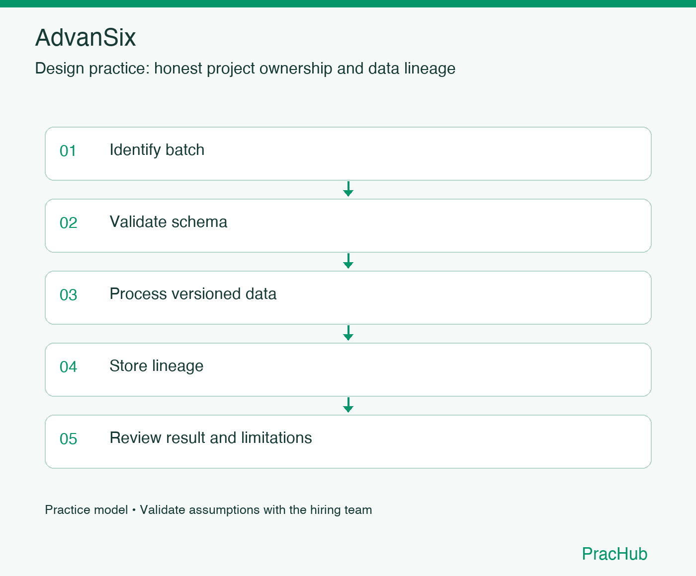Click step number 02
The height and width of the screenshot is (576, 696).
[69, 223]
